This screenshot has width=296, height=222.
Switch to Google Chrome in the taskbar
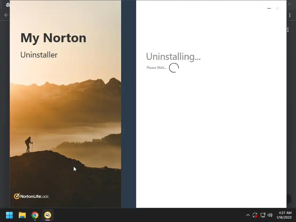coord(35,215)
